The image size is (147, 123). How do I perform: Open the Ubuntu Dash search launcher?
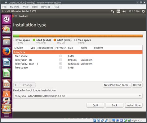pos(7,19)
